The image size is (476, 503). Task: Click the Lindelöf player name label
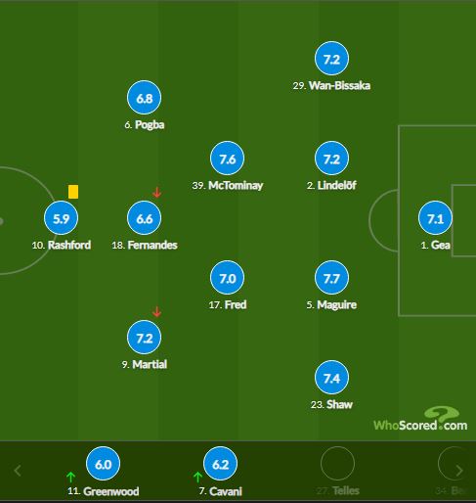(336, 185)
